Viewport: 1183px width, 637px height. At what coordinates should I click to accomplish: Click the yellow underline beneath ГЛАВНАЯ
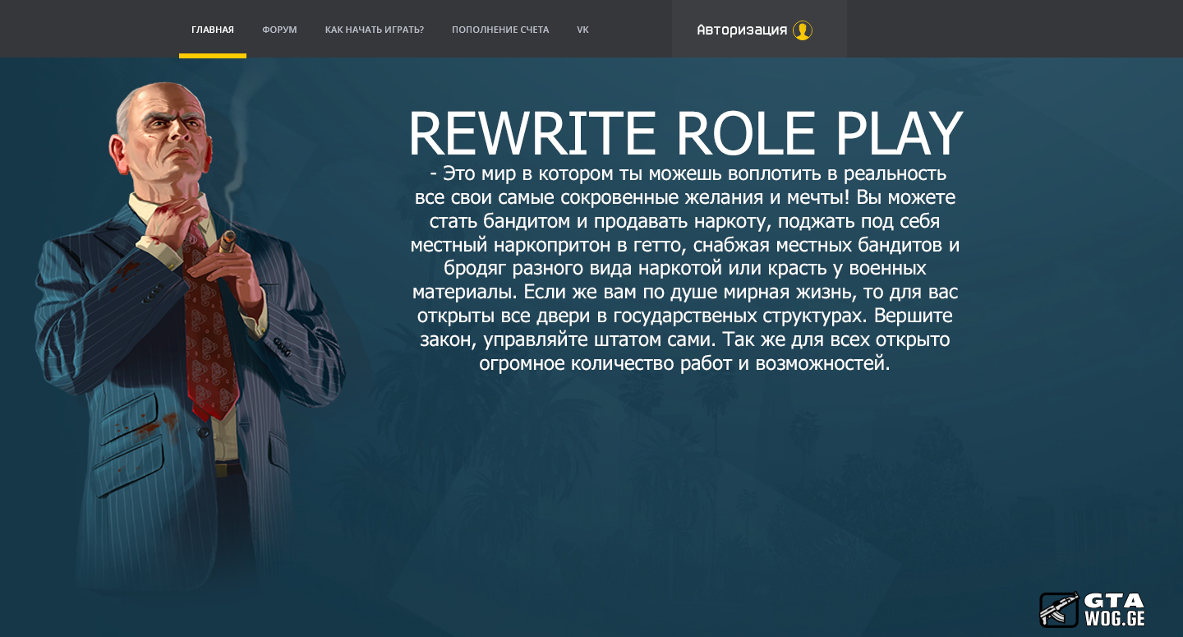click(x=213, y=56)
